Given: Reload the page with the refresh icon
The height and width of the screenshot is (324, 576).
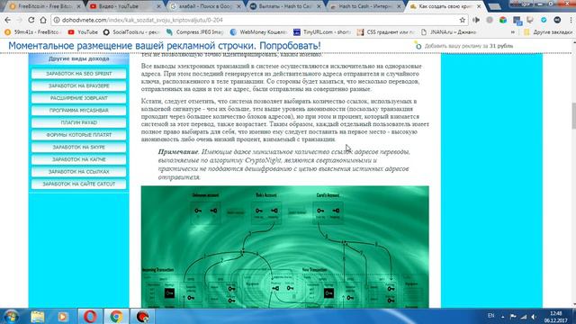Looking at the screenshot, I should pos(31,20).
